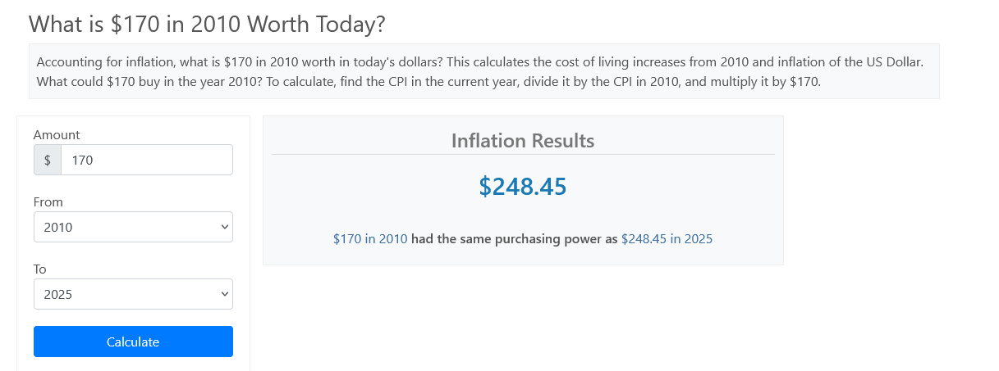Click the To dropdown chevron arrow

click(x=224, y=295)
